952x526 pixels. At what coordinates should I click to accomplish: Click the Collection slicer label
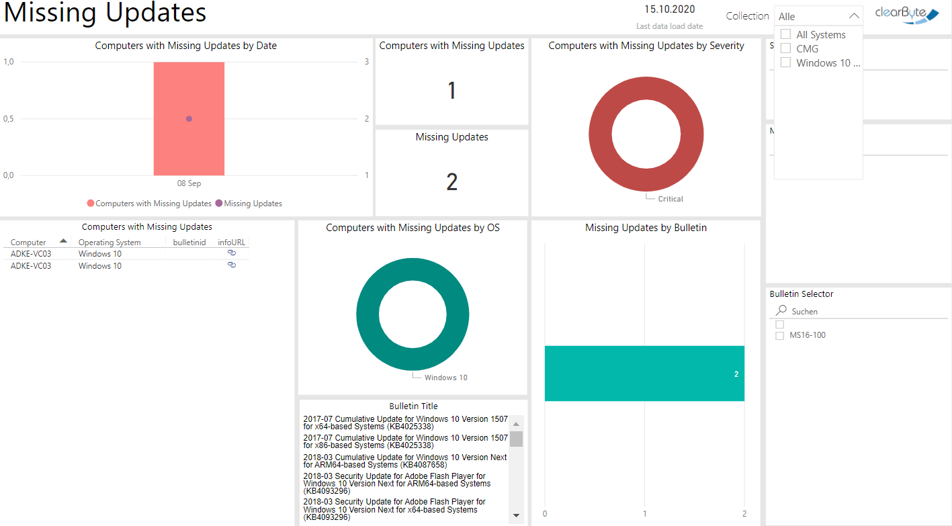747,16
